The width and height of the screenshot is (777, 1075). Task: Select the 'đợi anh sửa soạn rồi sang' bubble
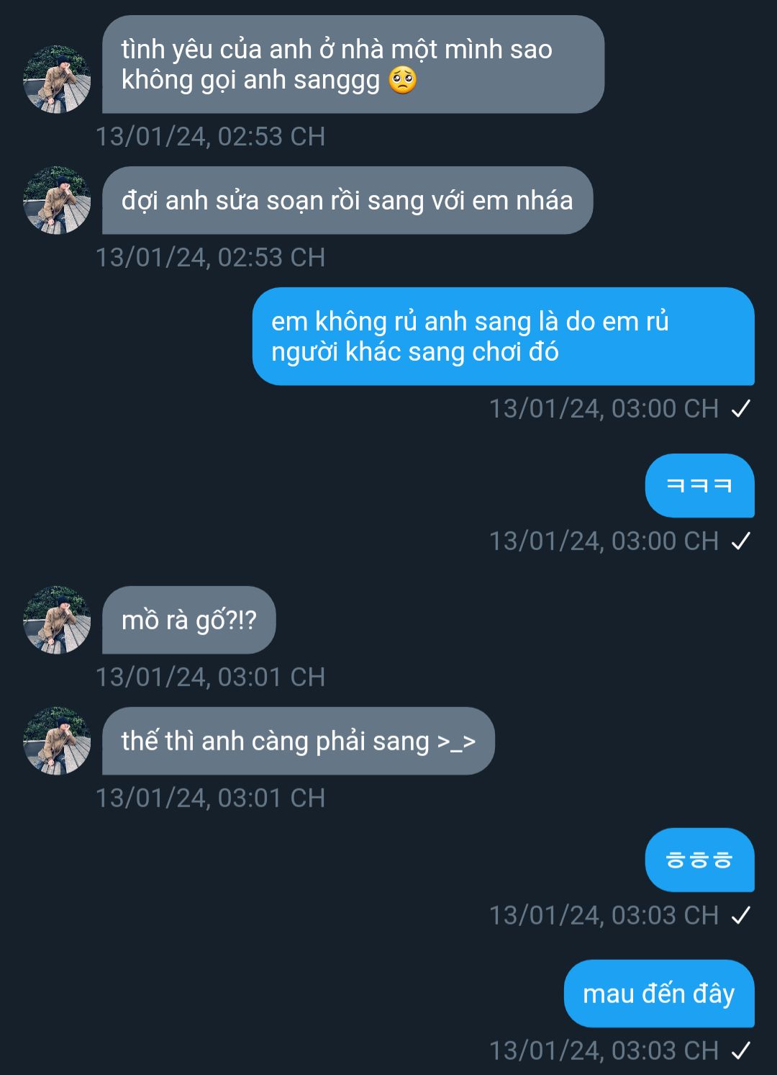coord(347,200)
